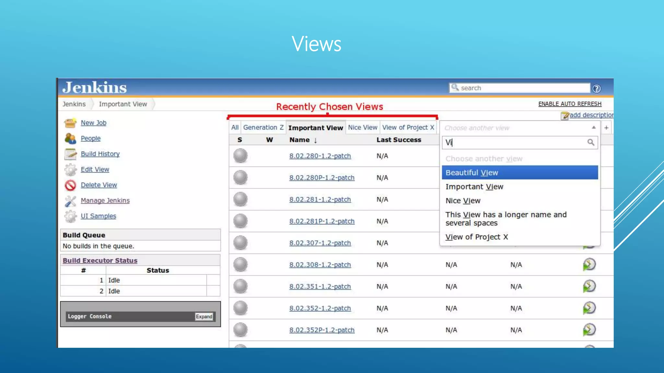Collapse the Choose another view dropdown
Screen dimensions: 664x373
click(x=593, y=128)
